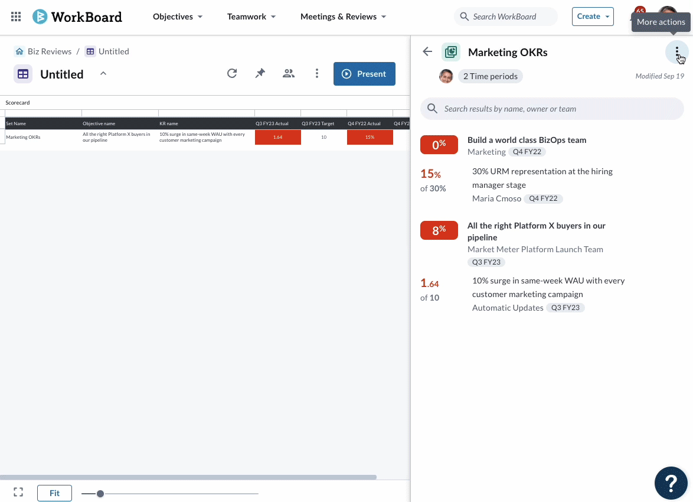
Task: Open the Meetings & Reviews menu
Action: (344, 17)
